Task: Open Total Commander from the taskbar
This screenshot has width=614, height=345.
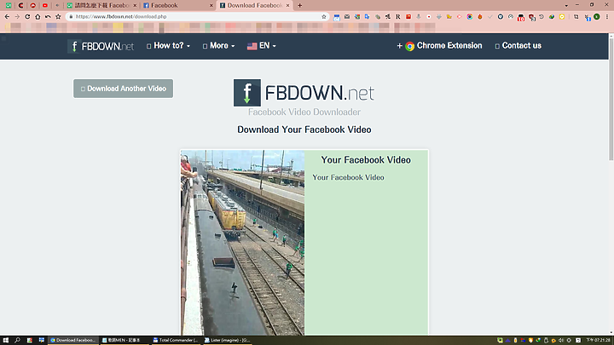Action: (175, 340)
